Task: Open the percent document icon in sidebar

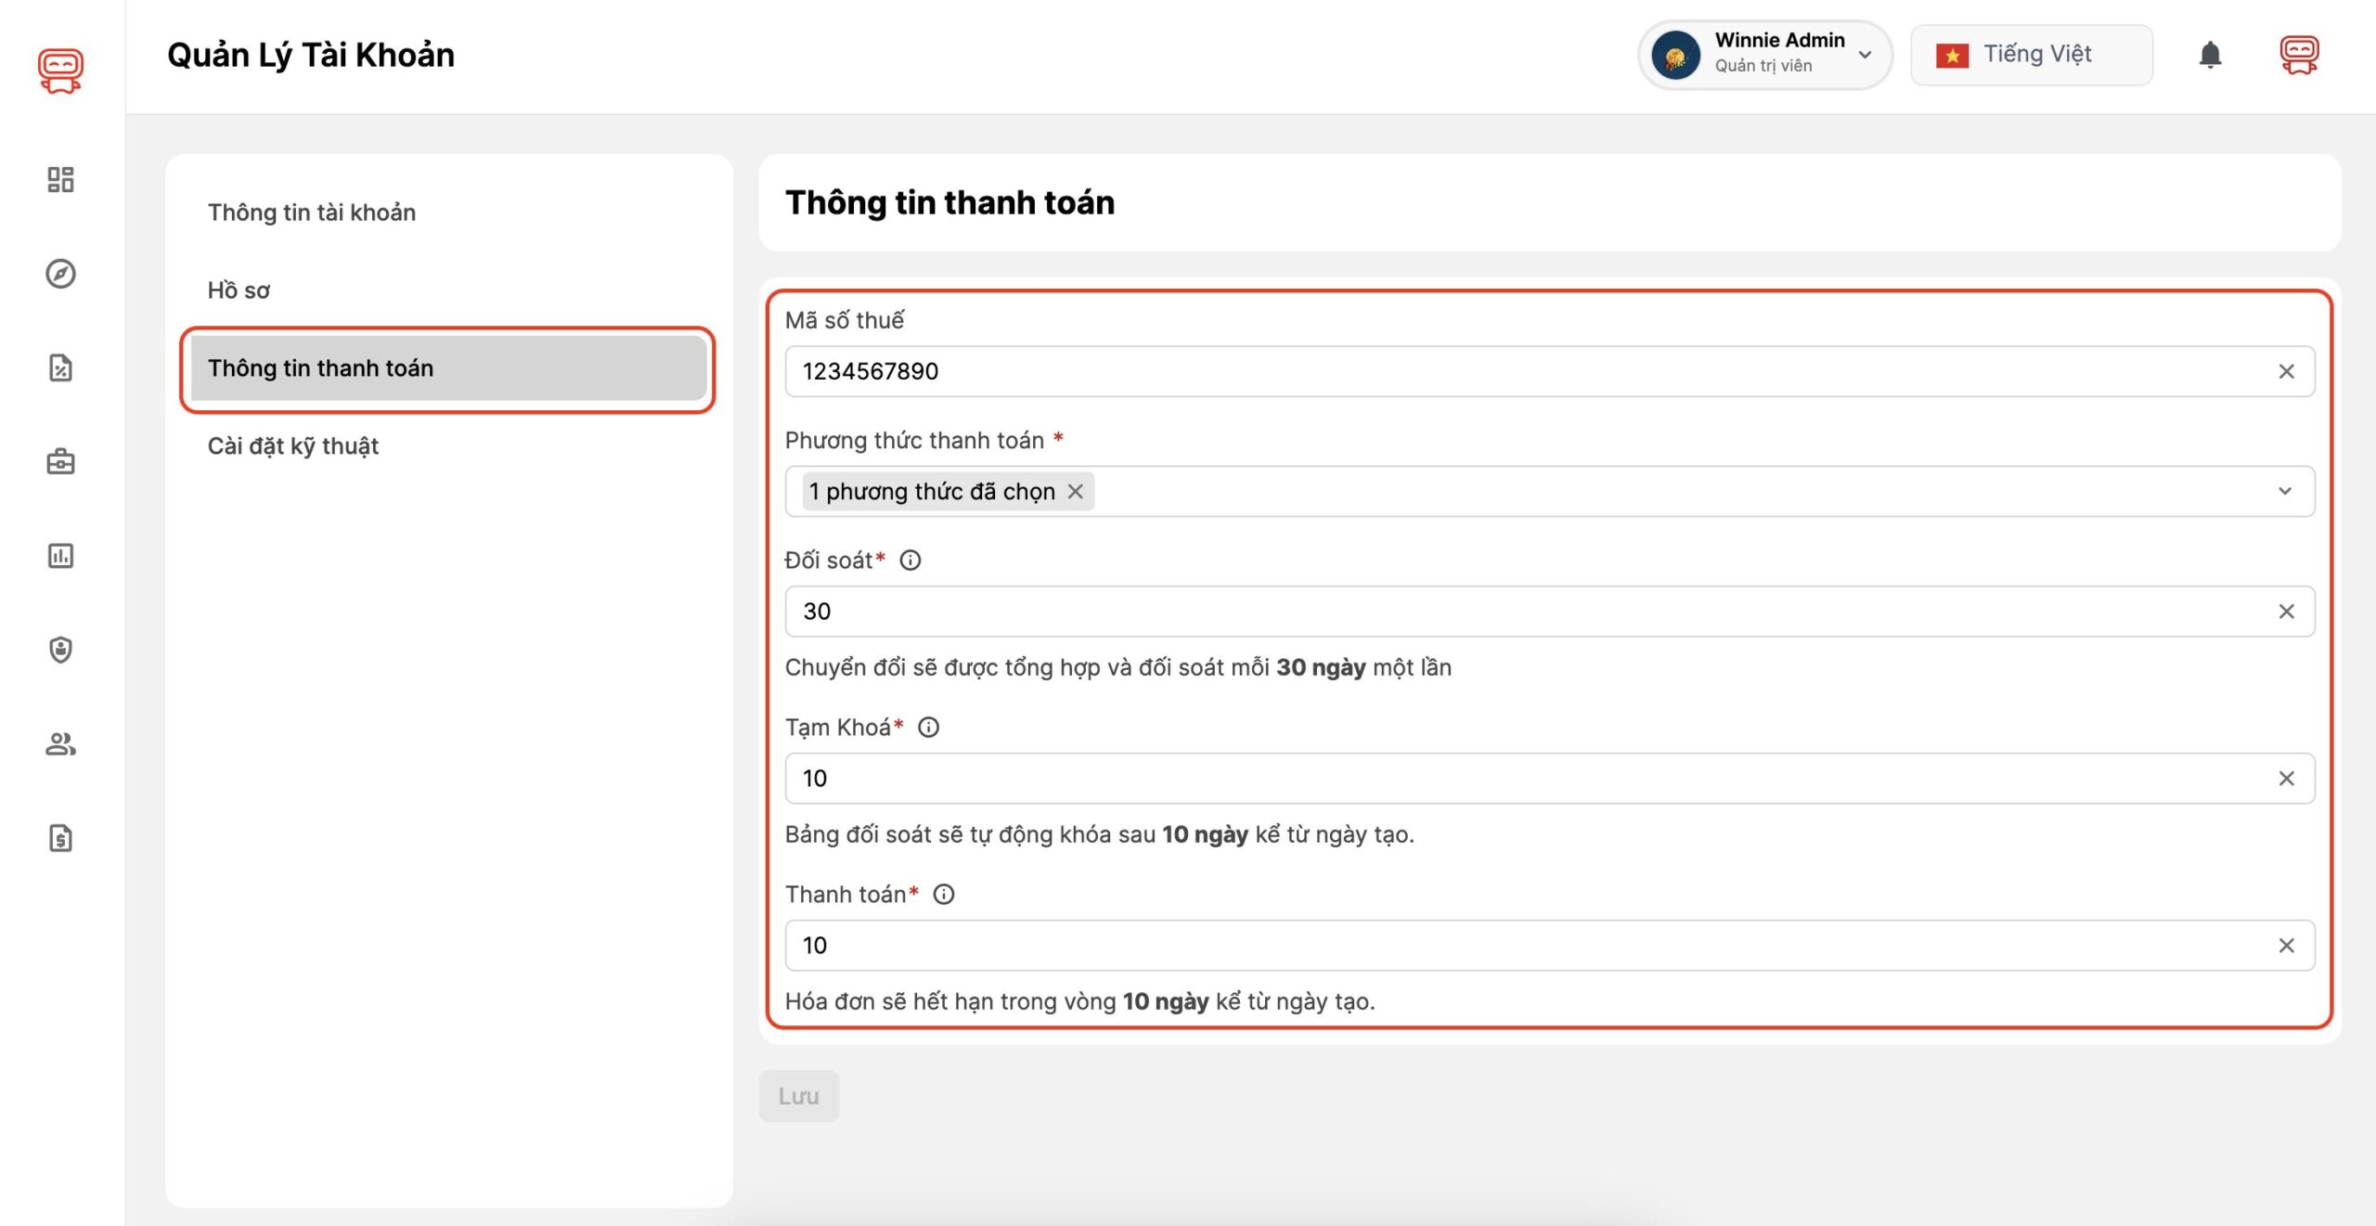Action: coord(60,368)
